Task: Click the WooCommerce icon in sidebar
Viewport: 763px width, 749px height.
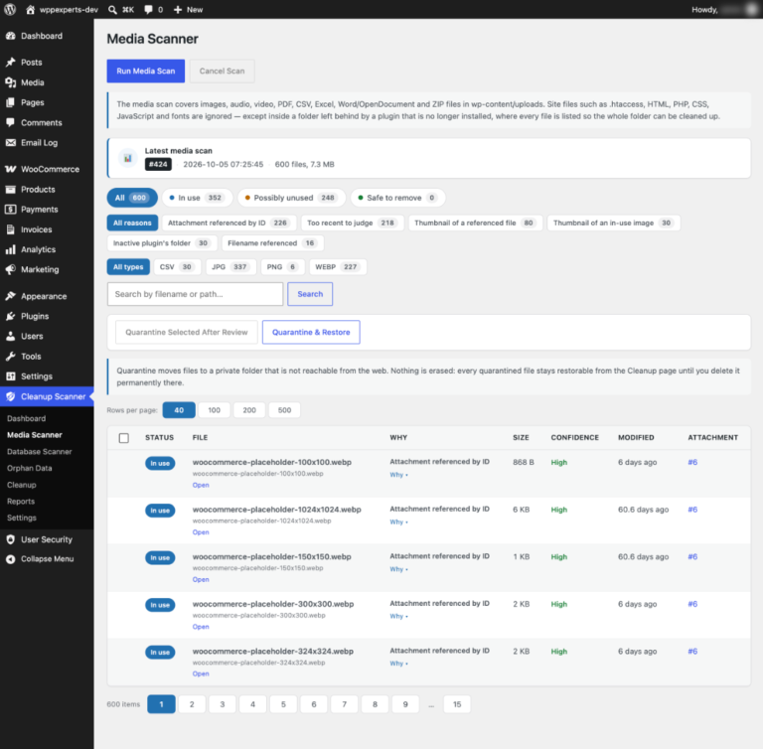Action: tap(11, 169)
